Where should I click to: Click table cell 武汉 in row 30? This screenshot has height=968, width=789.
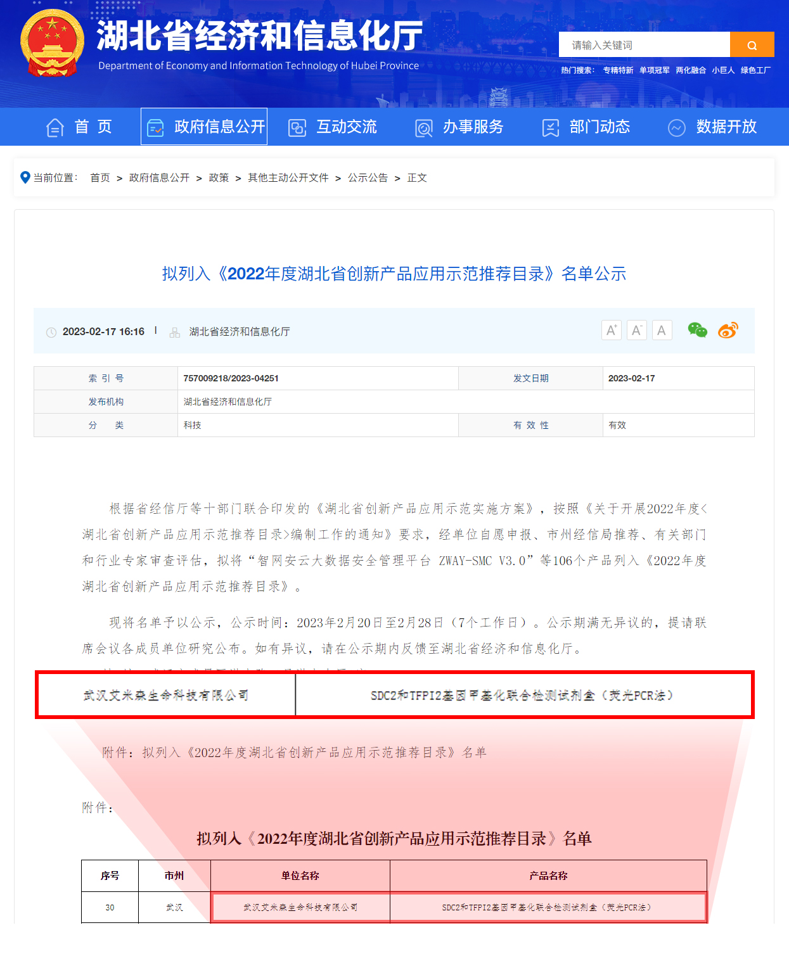click(174, 907)
